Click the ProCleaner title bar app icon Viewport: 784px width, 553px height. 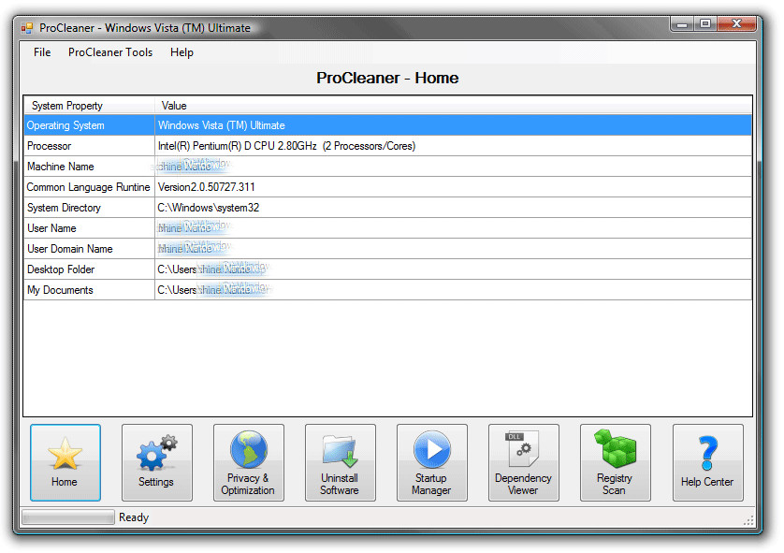pyautogui.click(x=27, y=28)
